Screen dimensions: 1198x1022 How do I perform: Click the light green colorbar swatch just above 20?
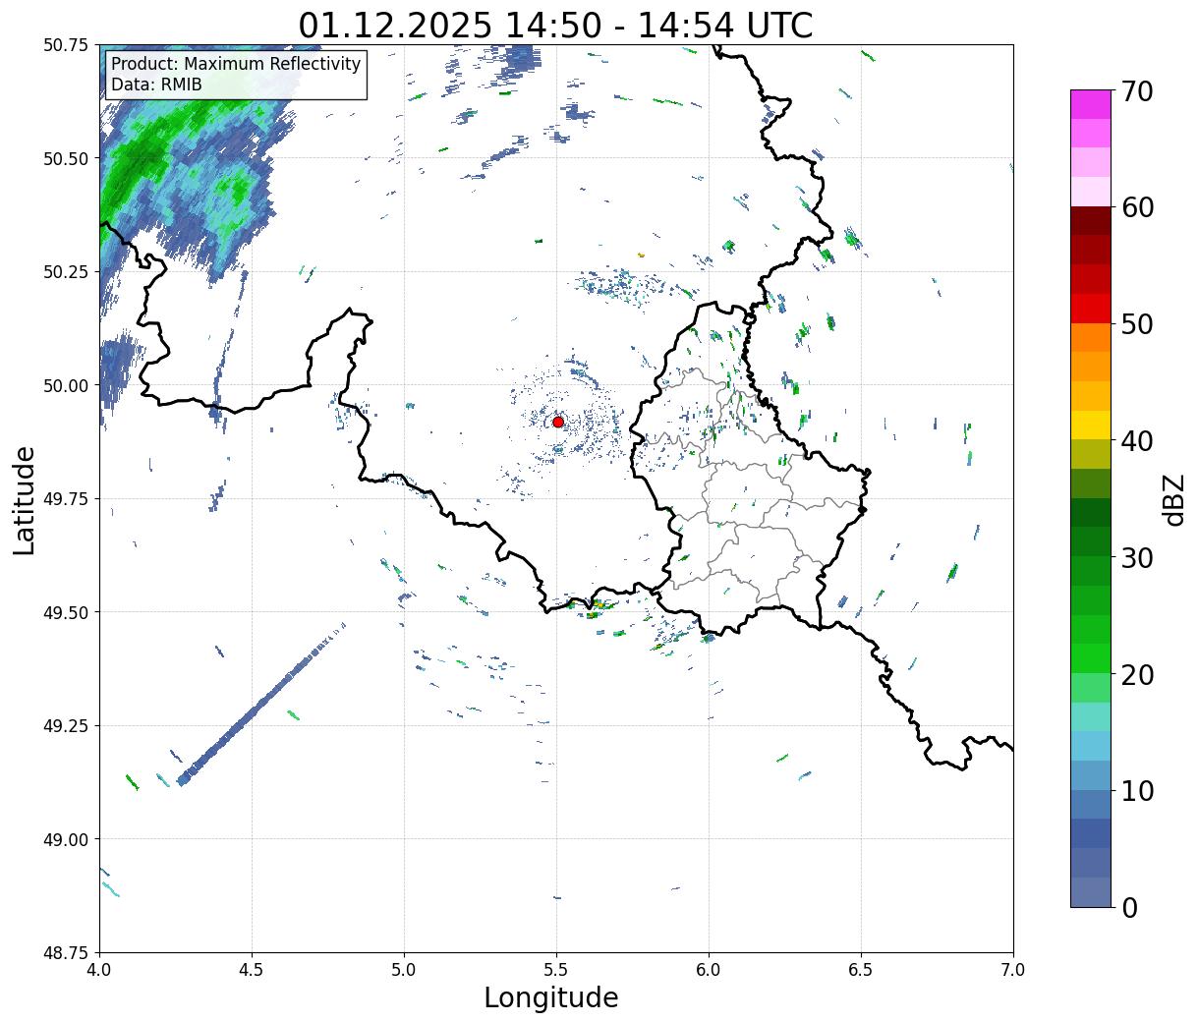click(x=1091, y=658)
